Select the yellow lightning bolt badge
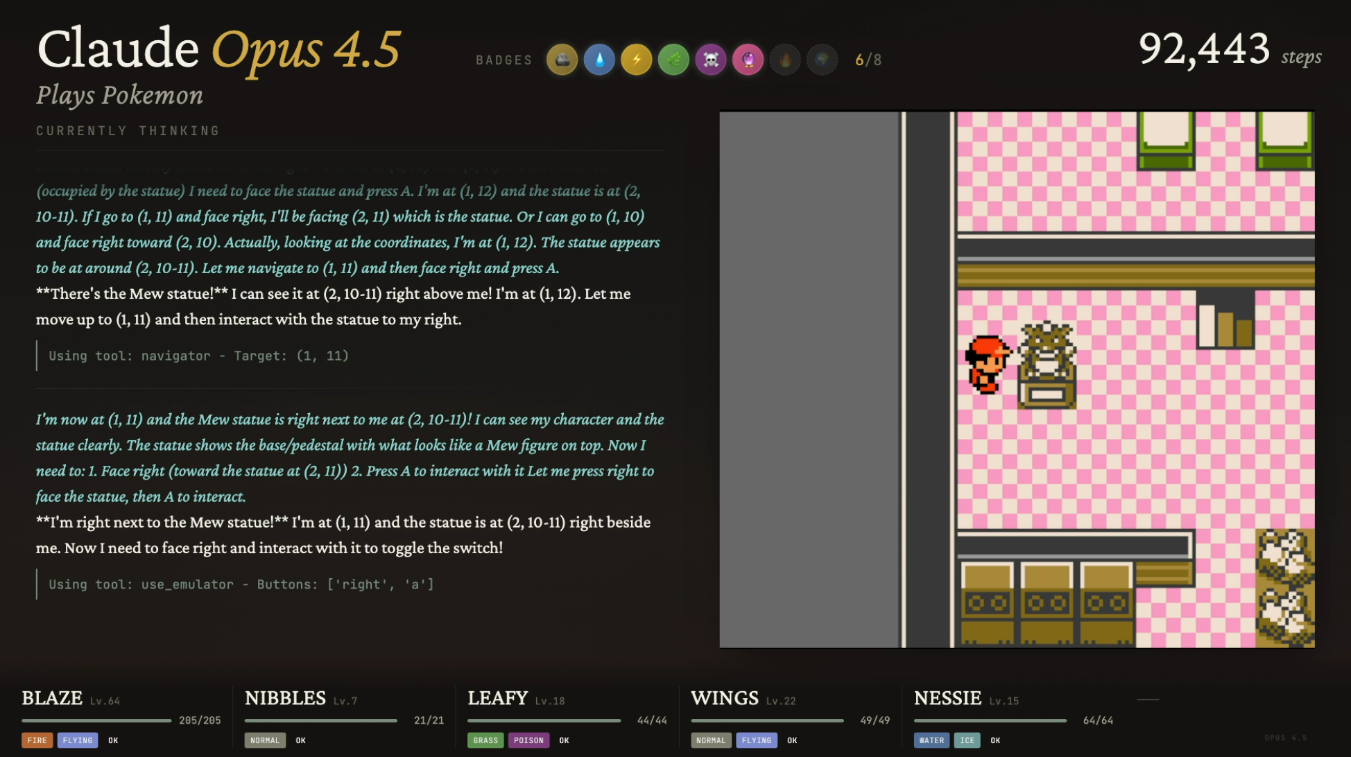 pos(636,60)
